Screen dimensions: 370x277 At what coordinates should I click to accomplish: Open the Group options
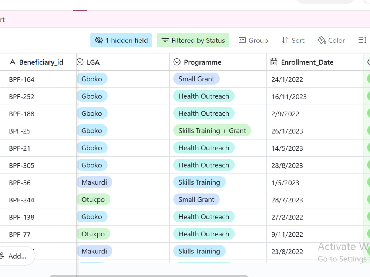[253, 40]
